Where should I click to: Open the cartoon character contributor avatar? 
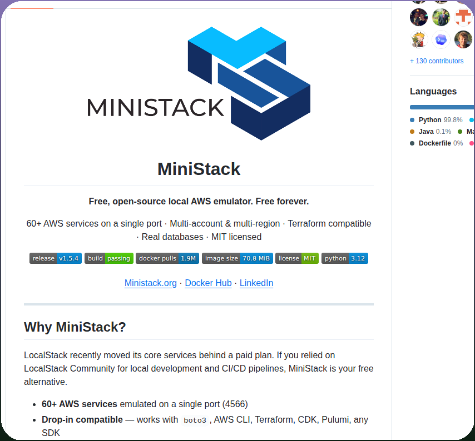(419, 39)
